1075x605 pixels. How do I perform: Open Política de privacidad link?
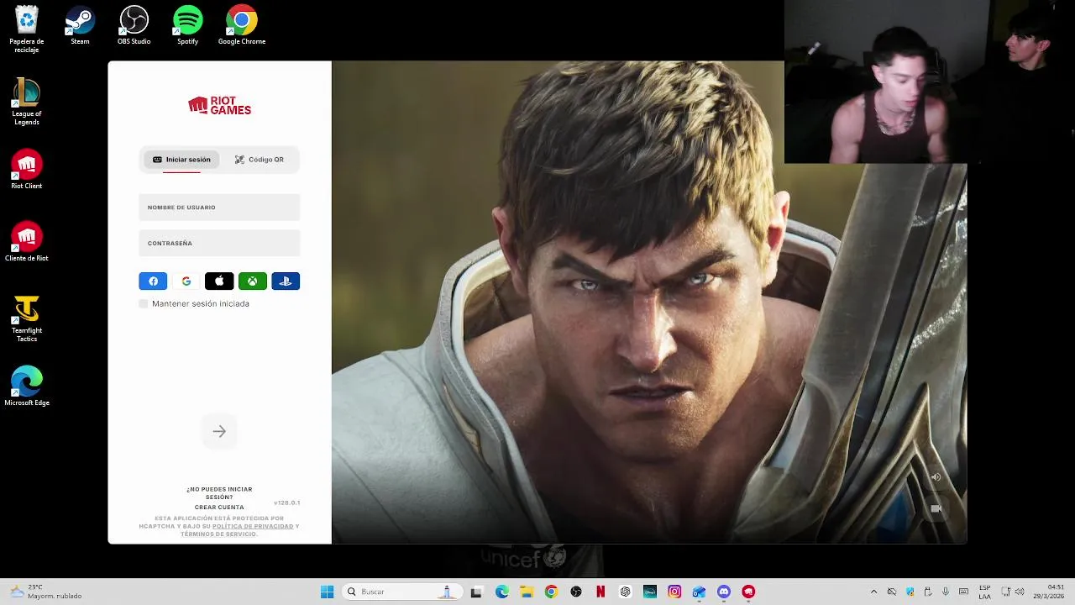coord(253,526)
